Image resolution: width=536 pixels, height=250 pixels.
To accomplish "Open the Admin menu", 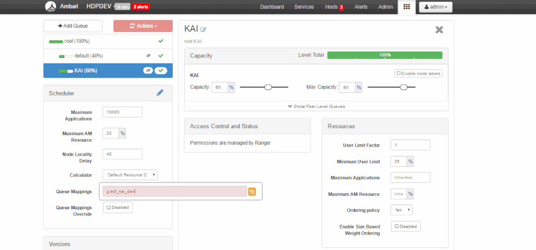I will coord(385,7).
